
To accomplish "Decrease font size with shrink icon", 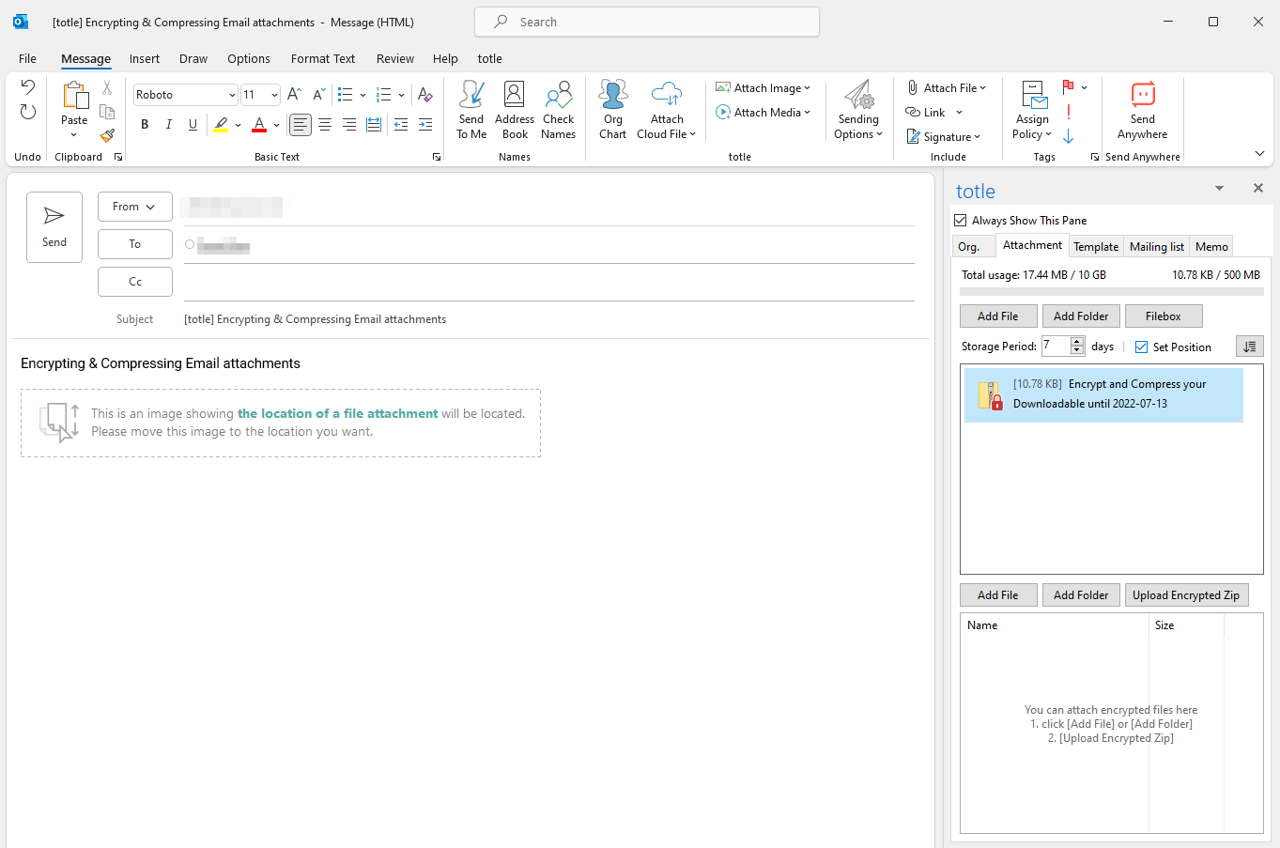I will 319,94.
